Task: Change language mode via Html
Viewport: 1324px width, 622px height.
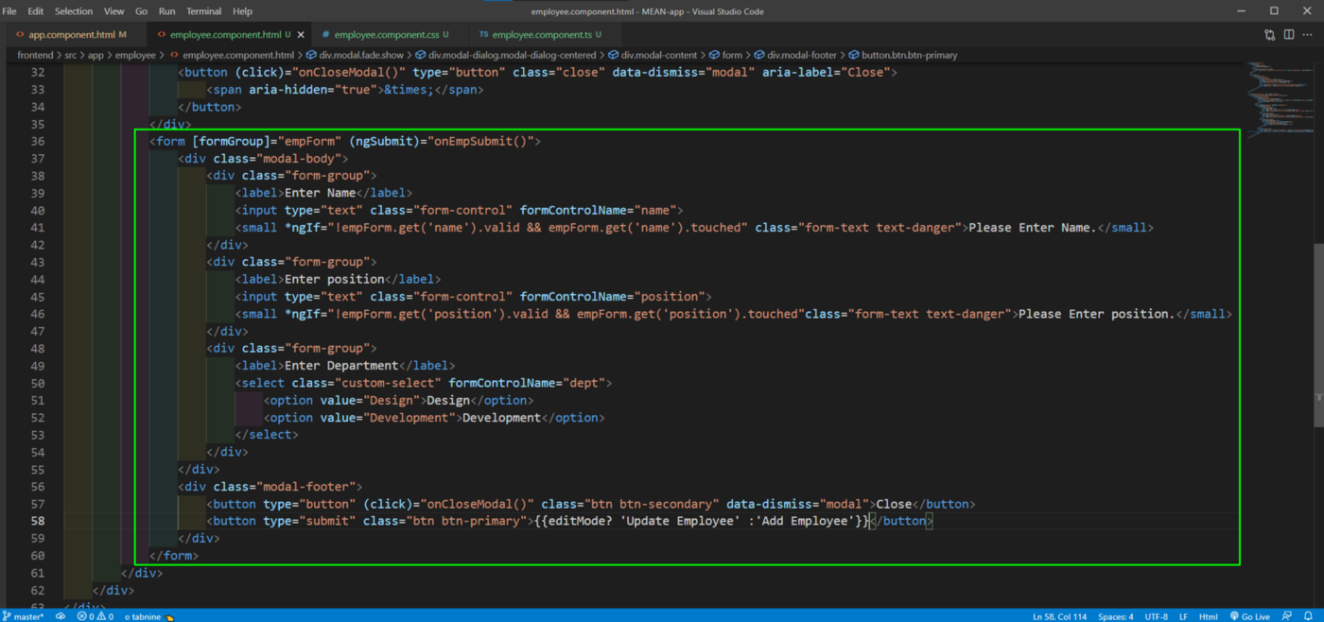Action: [1209, 616]
